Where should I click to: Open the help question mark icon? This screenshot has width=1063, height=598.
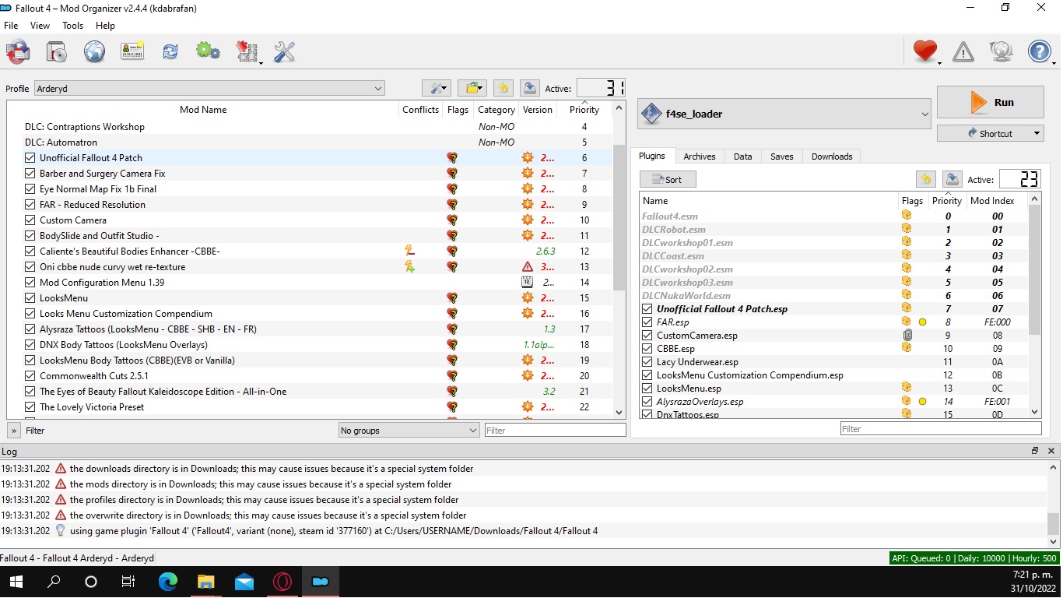pyautogui.click(x=1039, y=51)
